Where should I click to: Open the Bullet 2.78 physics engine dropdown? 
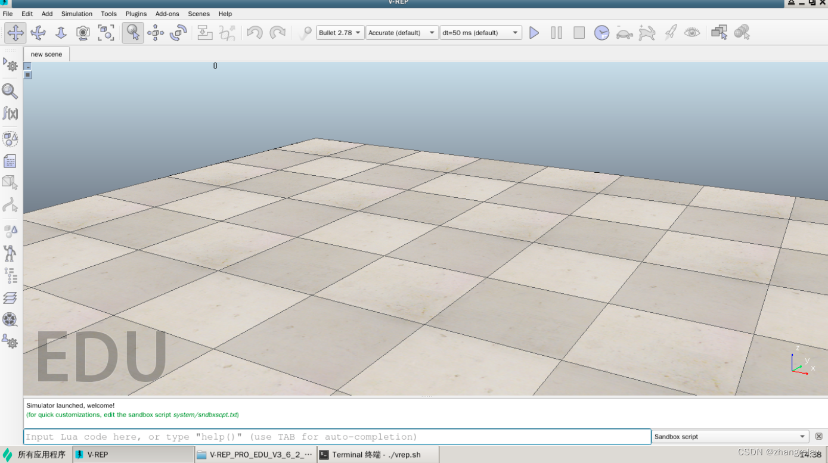340,33
